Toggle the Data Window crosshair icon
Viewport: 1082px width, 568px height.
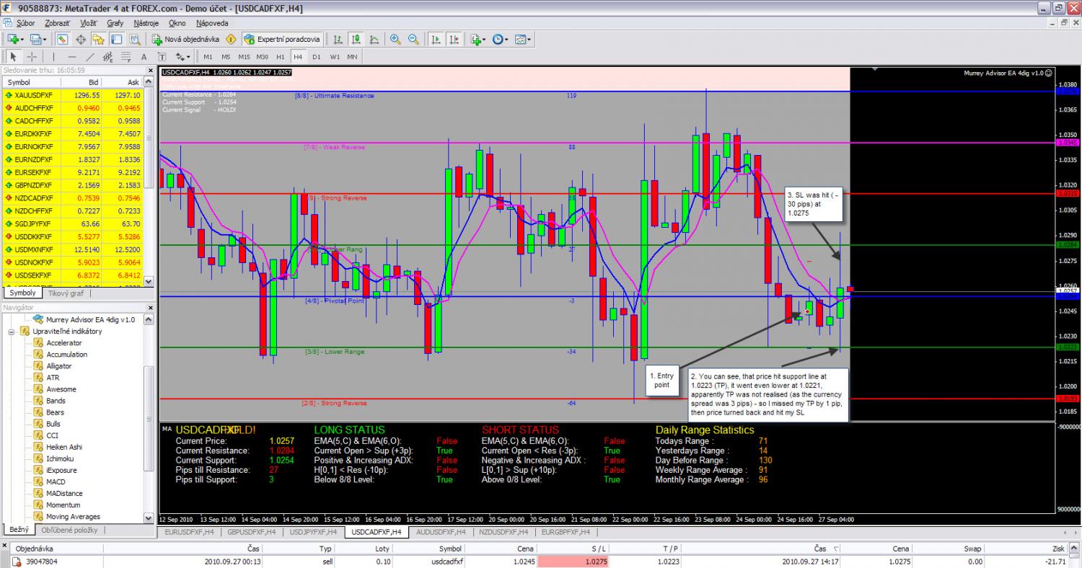pyautogui.click(x=81, y=39)
